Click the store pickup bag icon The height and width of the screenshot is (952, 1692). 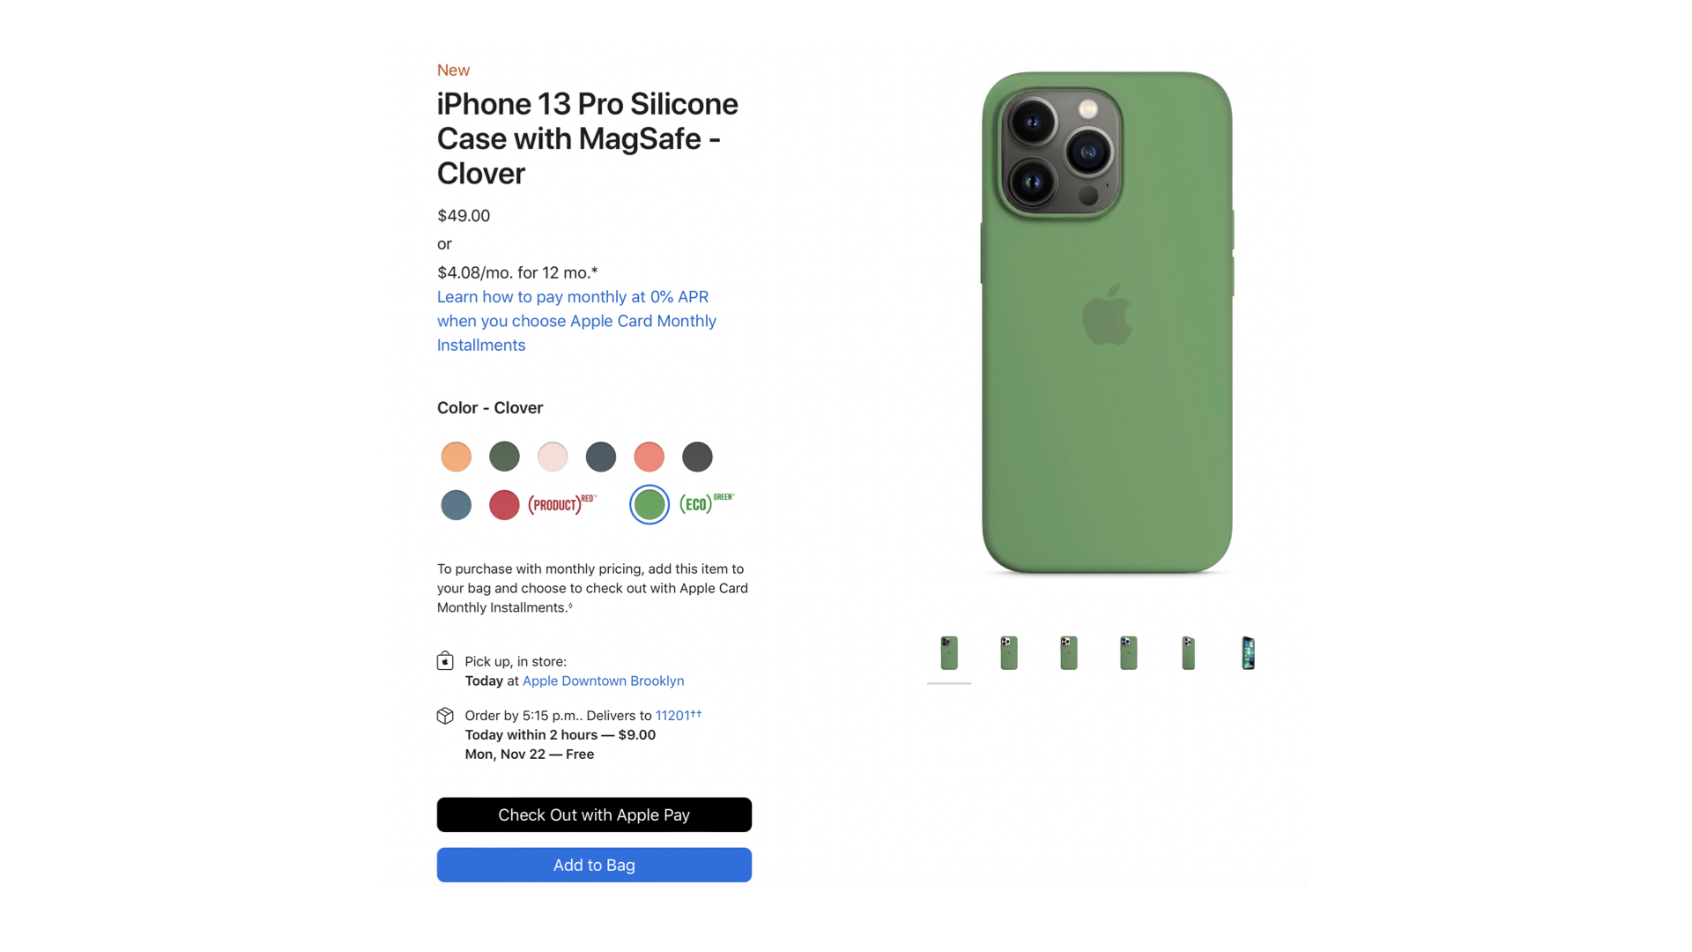click(445, 661)
